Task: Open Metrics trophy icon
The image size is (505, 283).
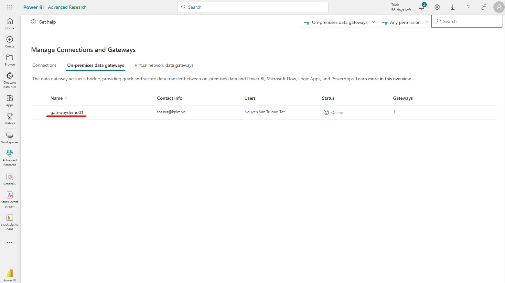Action: point(10,119)
